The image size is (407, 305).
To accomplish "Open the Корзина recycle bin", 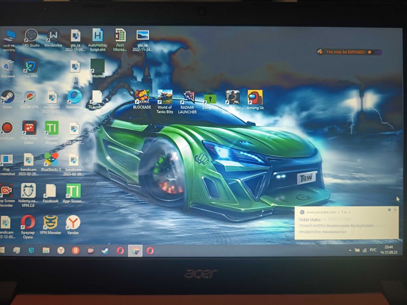I will (x=8, y=68).
